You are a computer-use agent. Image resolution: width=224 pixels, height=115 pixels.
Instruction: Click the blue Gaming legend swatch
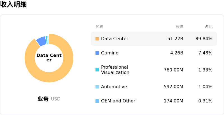click(x=97, y=53)
